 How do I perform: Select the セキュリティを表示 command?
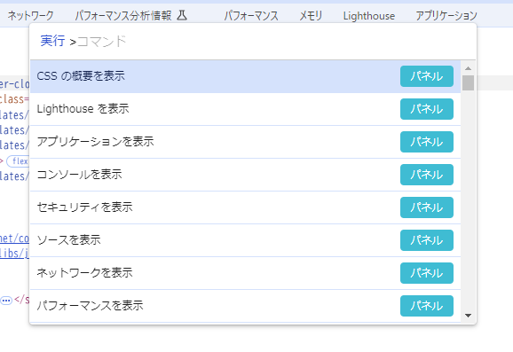(x=245, y=207)
